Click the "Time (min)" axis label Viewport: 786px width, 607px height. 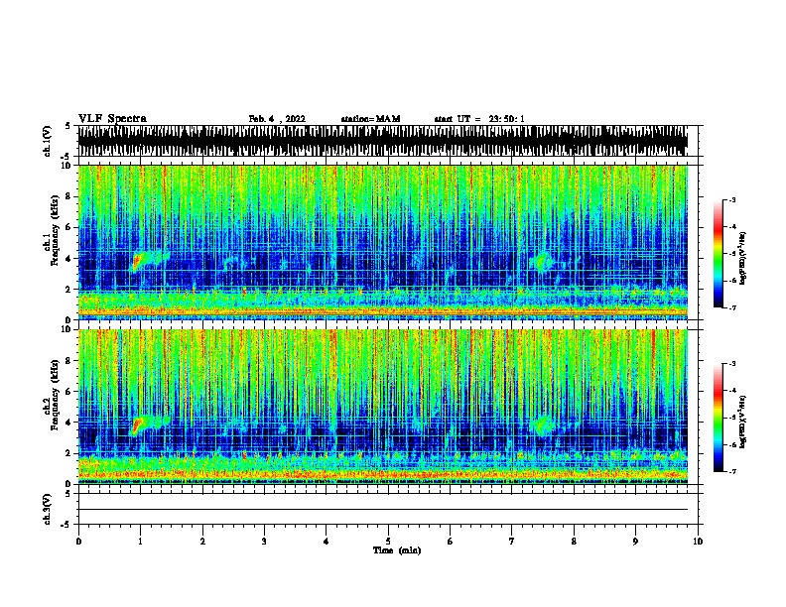coord(397,550)
